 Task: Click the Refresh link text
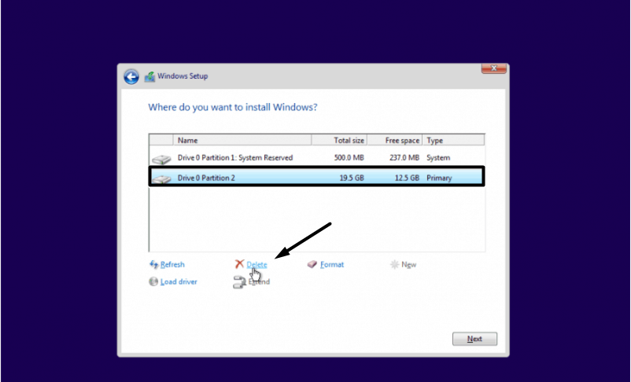coord(172,265)
